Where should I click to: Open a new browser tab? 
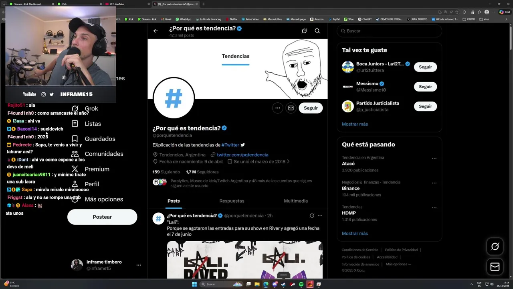pos(204,4)
